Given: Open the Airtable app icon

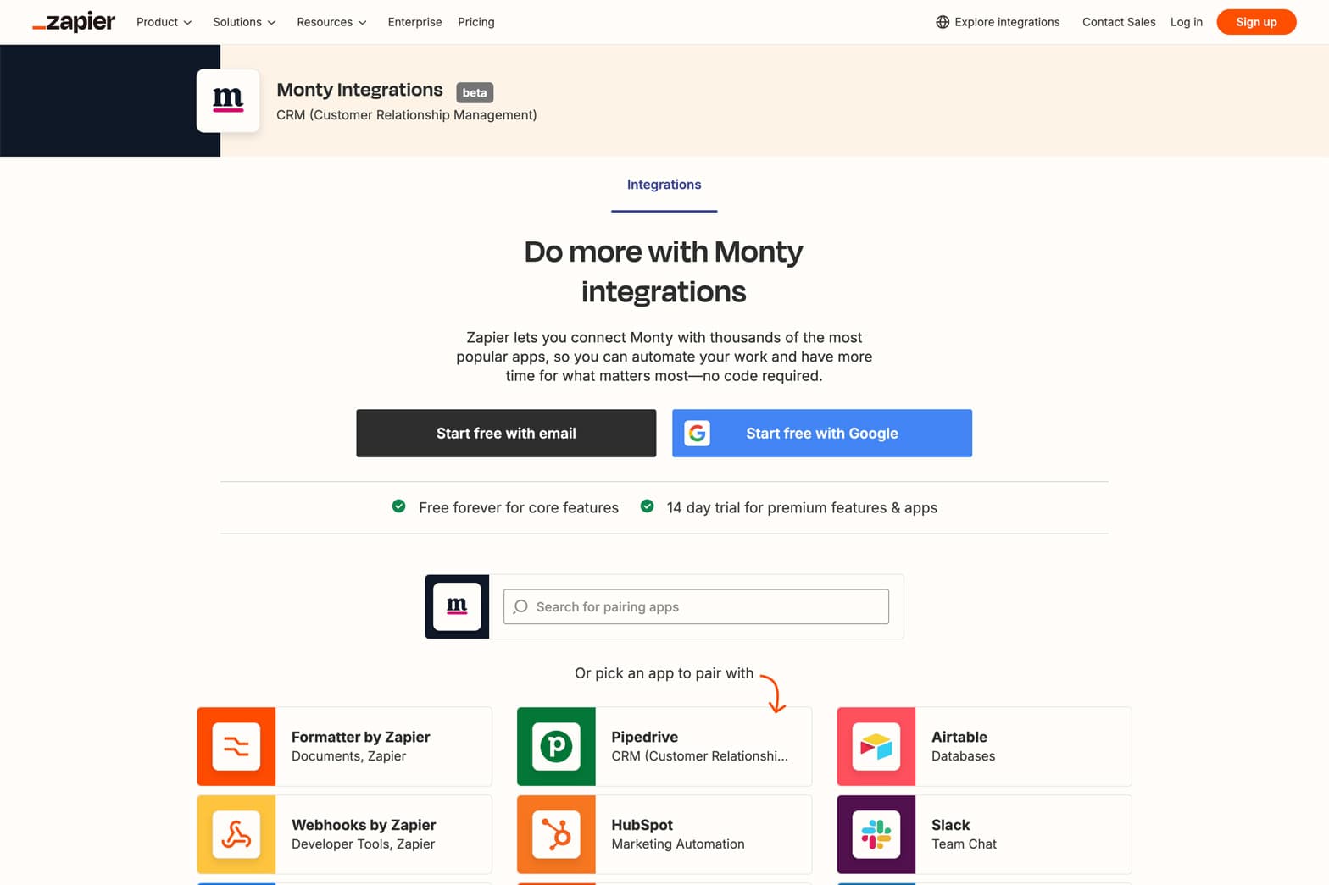Looking at the screenshot, I should coord(876,747).
